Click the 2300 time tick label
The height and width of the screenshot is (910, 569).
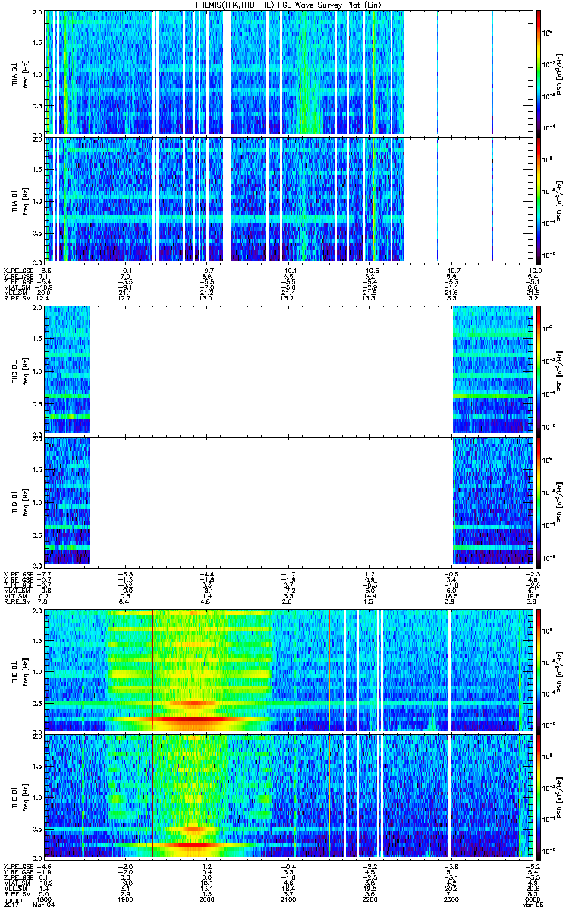pyautogui.click(x=451, y=900)
